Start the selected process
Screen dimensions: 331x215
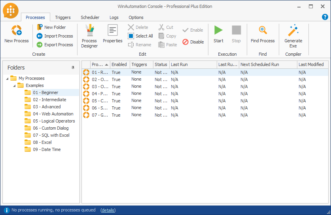point(218,34)
